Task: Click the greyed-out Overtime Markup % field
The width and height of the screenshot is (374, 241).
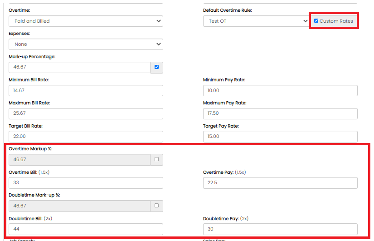Action: [79, 160]
